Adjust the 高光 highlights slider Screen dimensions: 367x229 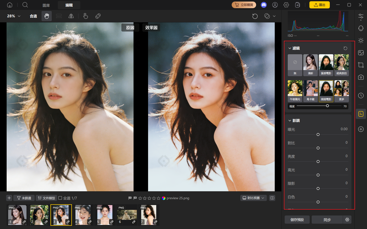click(318, 175)
